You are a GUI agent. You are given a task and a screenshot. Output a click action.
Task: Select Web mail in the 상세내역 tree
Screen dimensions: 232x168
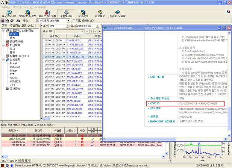tap(15, 67)
